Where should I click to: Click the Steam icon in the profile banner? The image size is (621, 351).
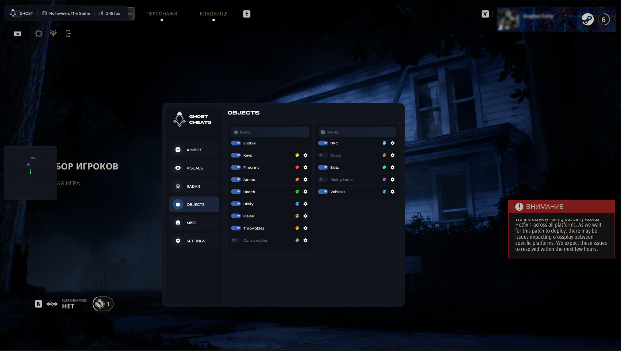(x=587, y=19)
